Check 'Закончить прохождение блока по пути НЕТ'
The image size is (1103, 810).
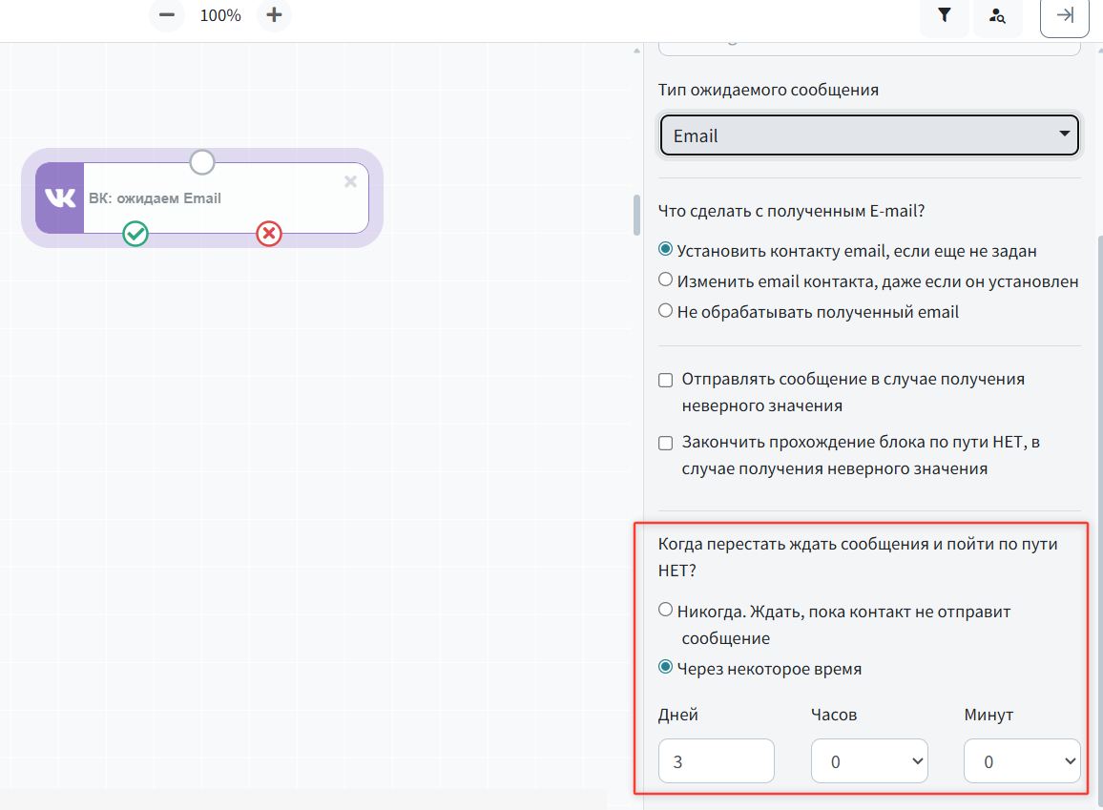pos(666,443)
